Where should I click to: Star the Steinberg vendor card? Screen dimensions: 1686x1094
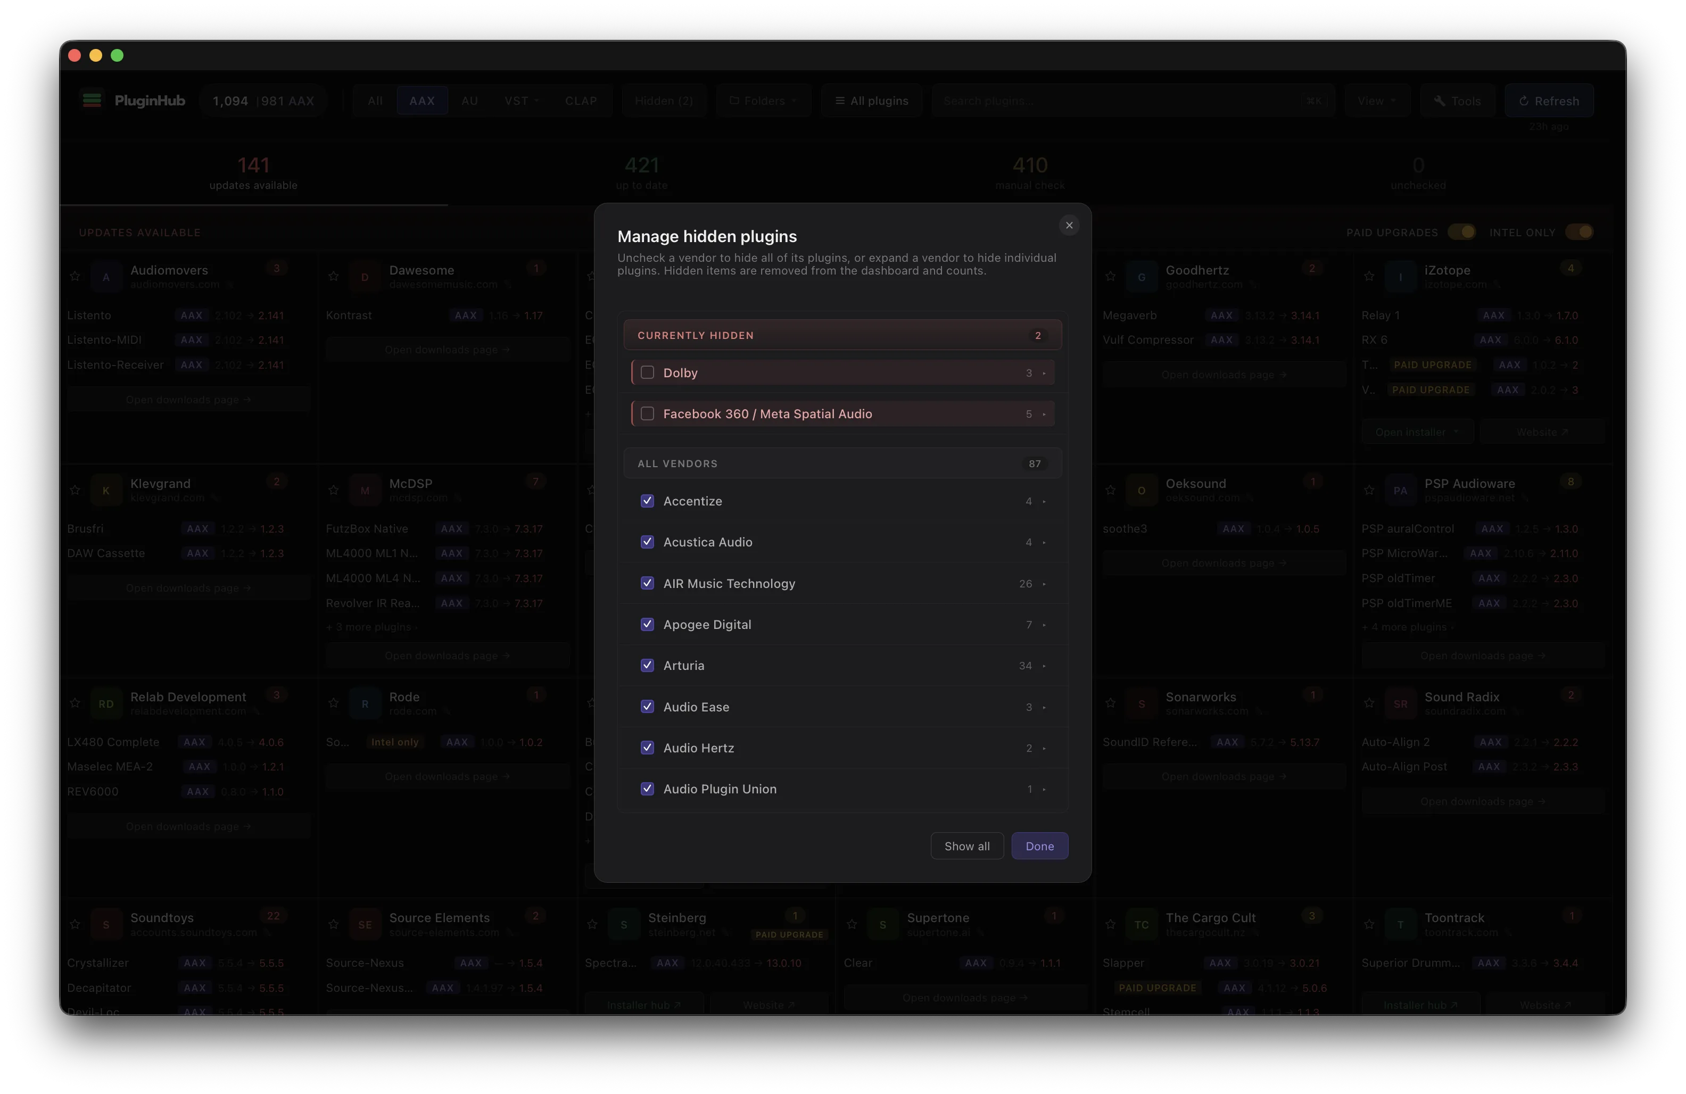click(x=592, y=924)
